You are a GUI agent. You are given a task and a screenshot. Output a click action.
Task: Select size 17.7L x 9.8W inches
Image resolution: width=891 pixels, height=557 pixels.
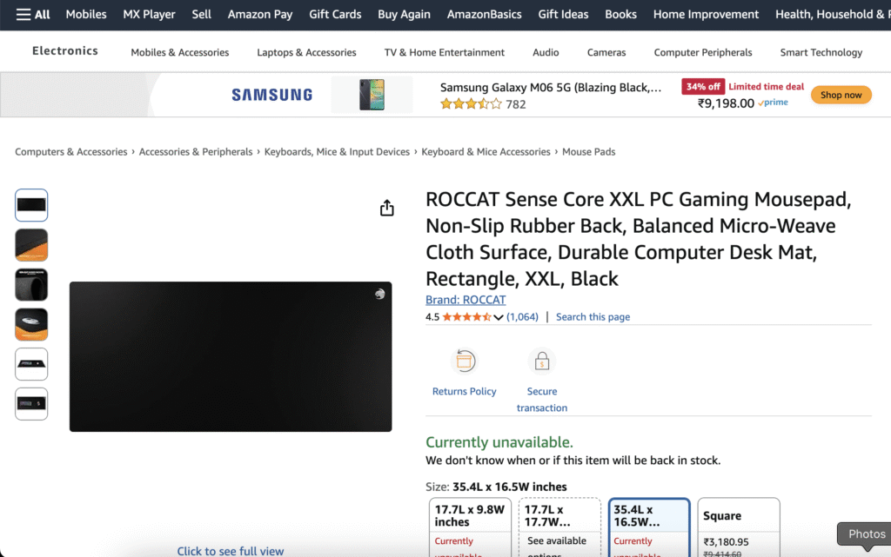tap(470, 527)
